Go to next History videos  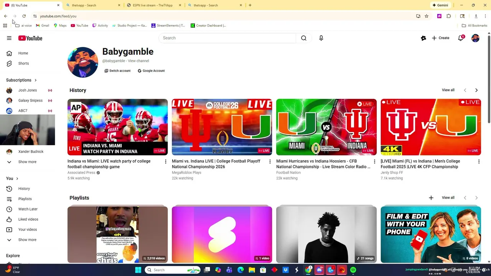[x=476, y=90]
